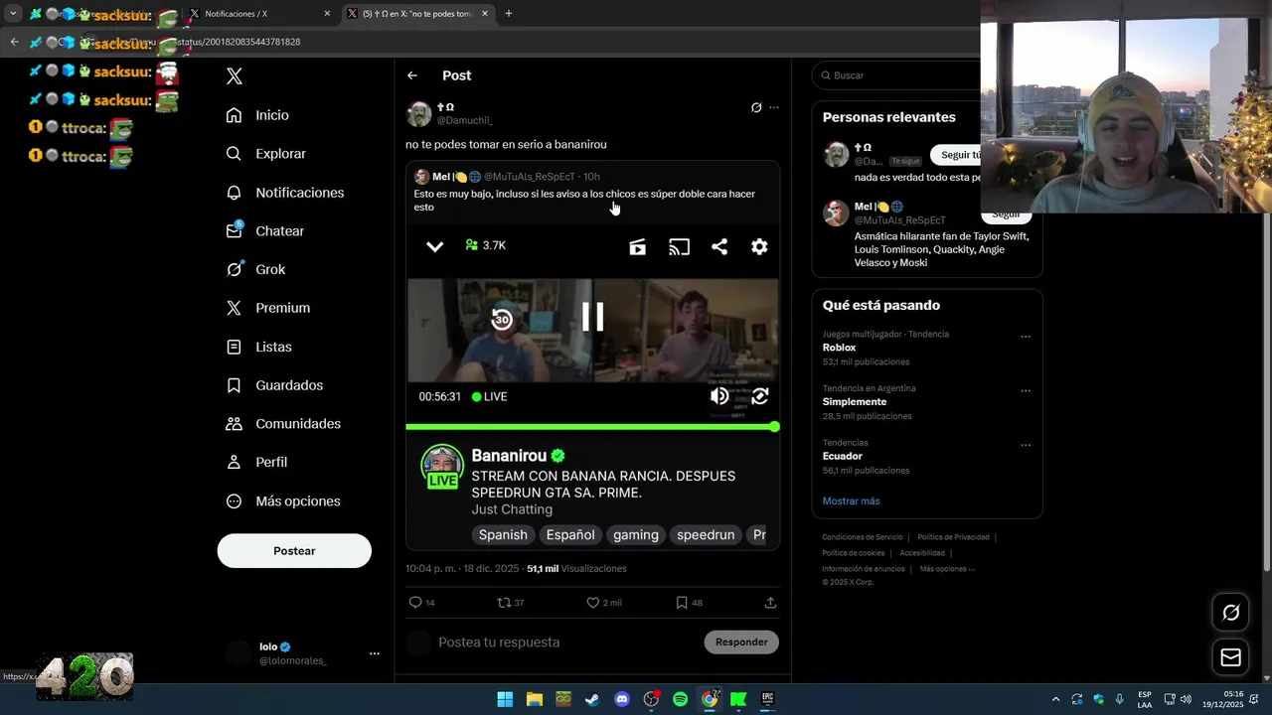Open Explorar in sidebar
The image size is (1272, 715).
(x=265, y=154)
